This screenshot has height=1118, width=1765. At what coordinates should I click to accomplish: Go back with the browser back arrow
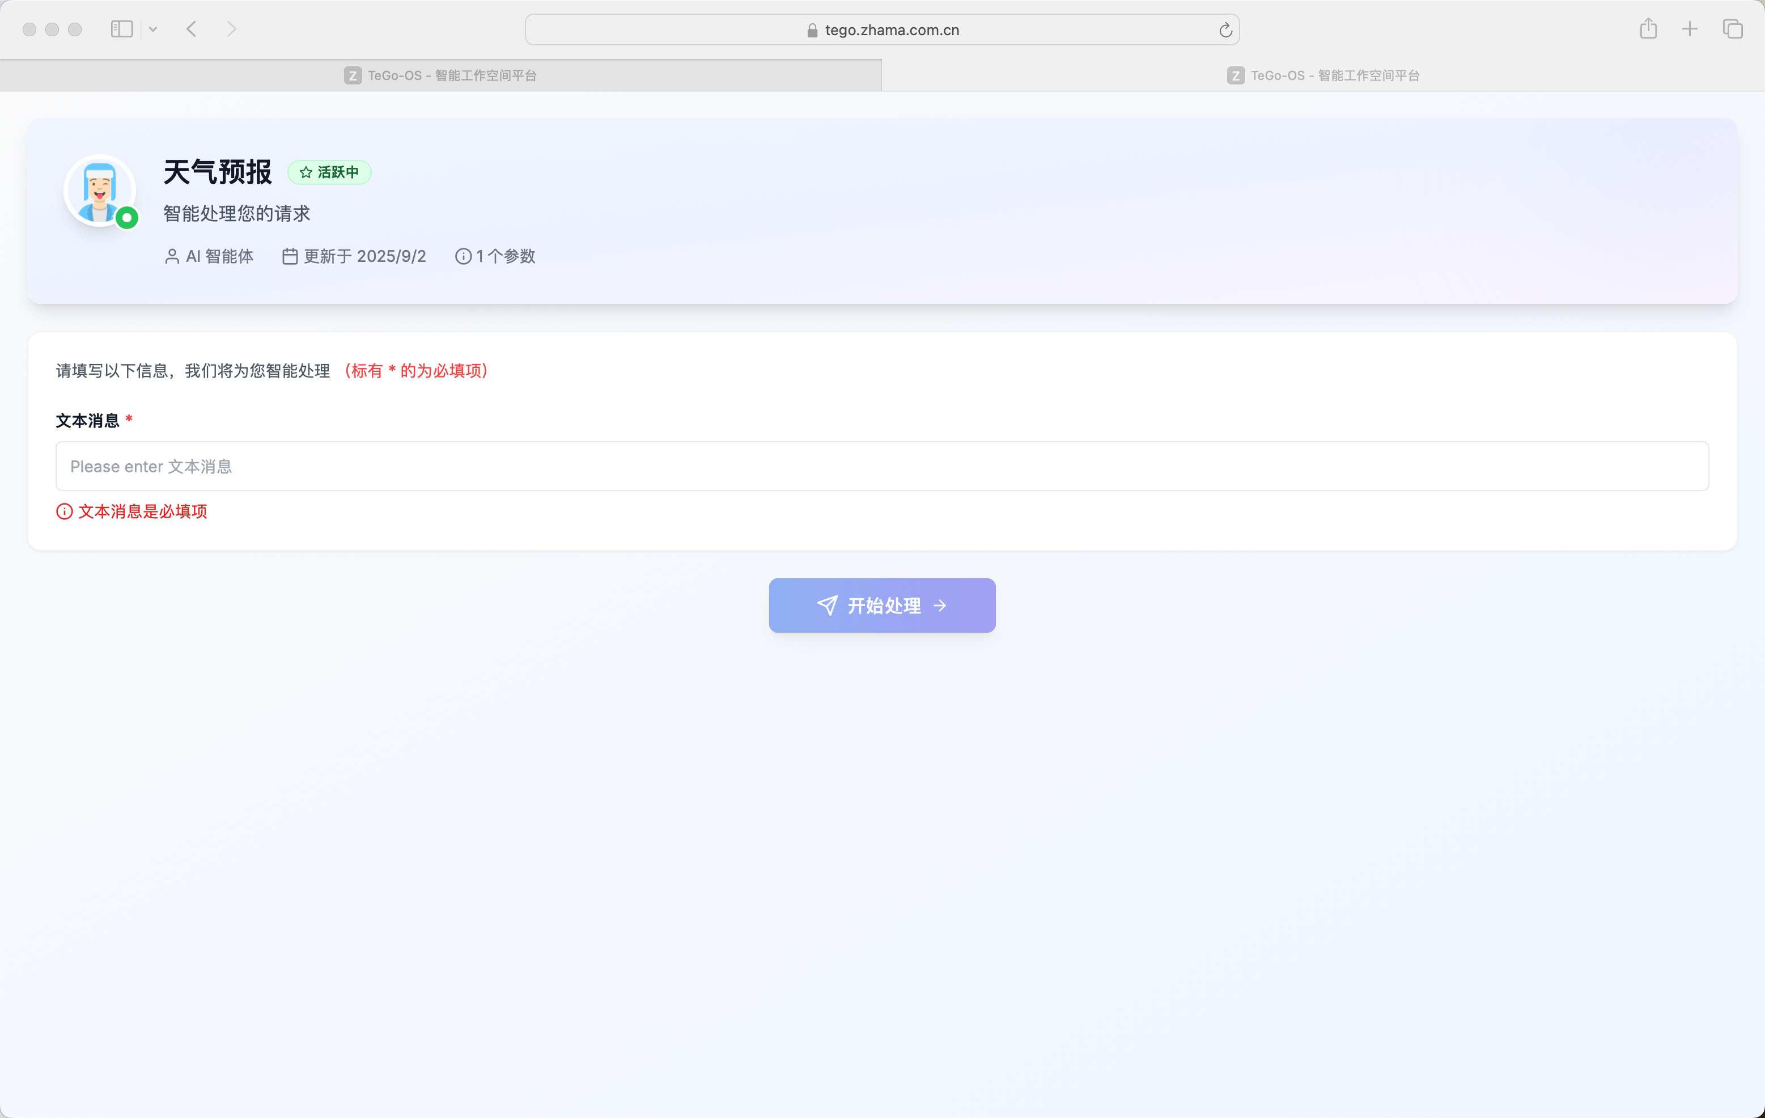[192, 29]
